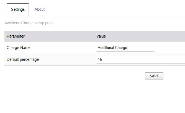Click the text box containing 'Additional Charge'
The height and width of the screenshot is (113, 185).
point(125,48)
